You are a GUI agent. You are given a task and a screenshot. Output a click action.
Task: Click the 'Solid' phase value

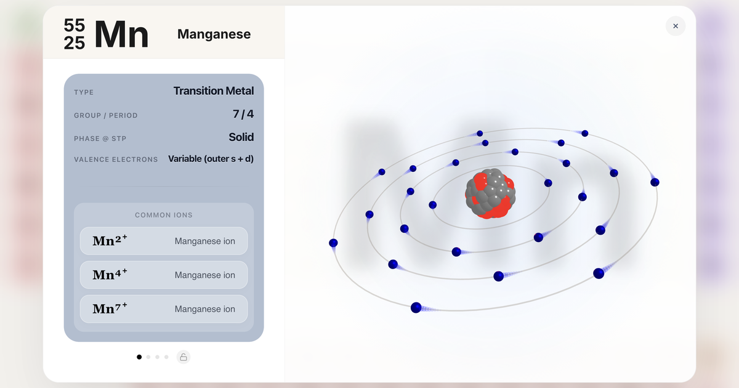coord(241,137)
